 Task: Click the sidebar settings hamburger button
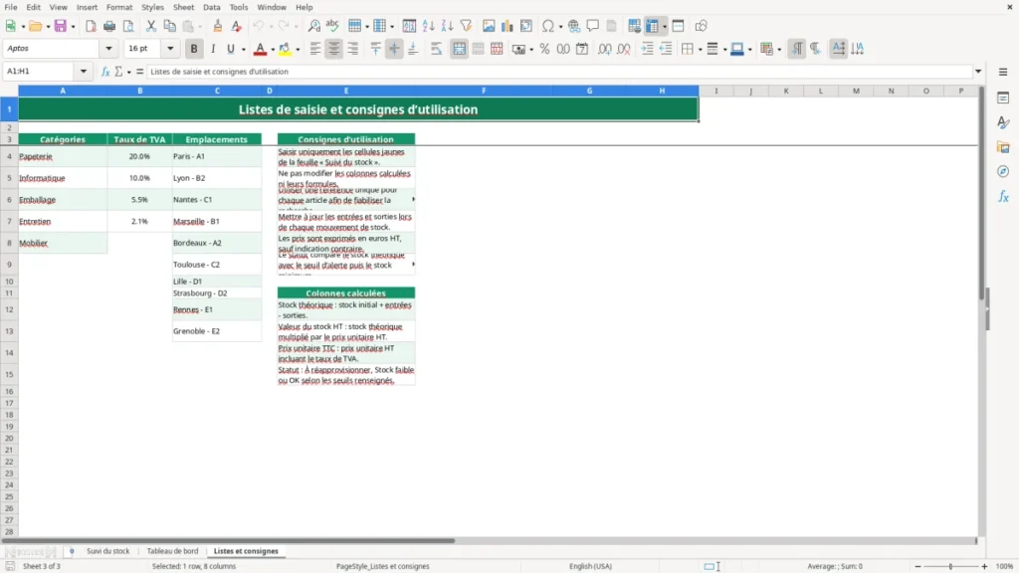coord(1003,72)
